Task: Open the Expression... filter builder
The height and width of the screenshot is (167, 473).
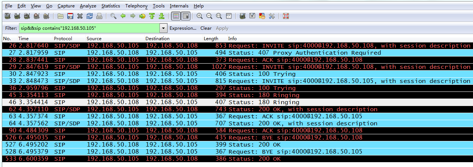Action: 183,28
